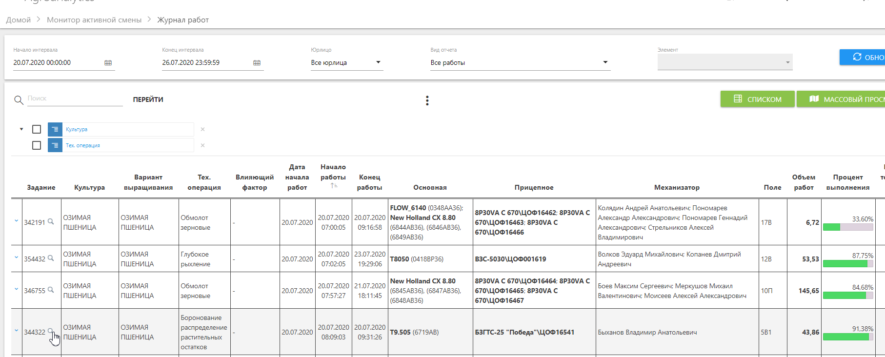Remove the Тех. операция grouping with X
The width and height of the screenshot is (885, 357).
click(202, 145)
